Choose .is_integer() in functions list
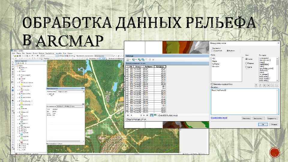The image size is (288, 162). click(x=264, y=74)
